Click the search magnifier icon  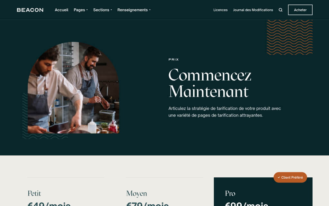point(280,10)
